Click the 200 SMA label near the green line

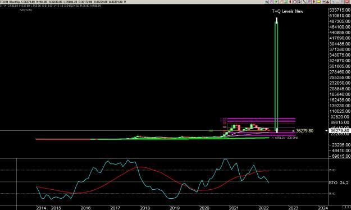click(285, 138)
